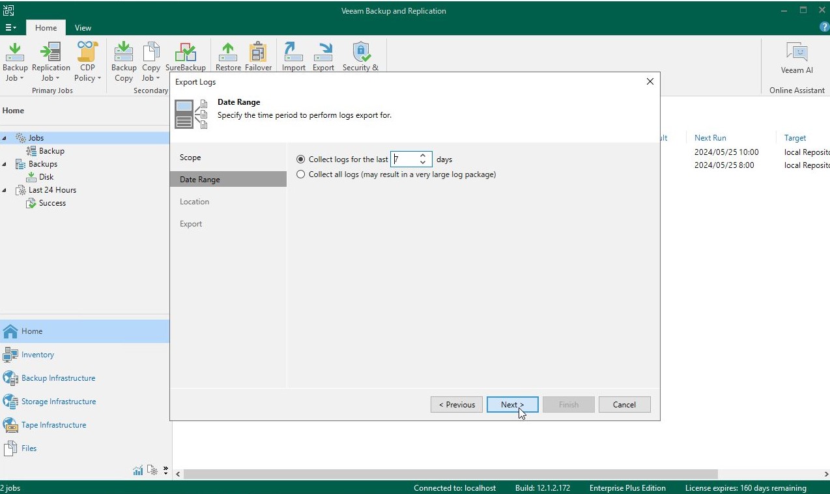The image size is (830, 494).
Task: Click the Previous button
Action: pos(457,405)
